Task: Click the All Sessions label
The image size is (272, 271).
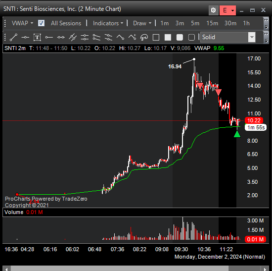Action: (66, 23)
